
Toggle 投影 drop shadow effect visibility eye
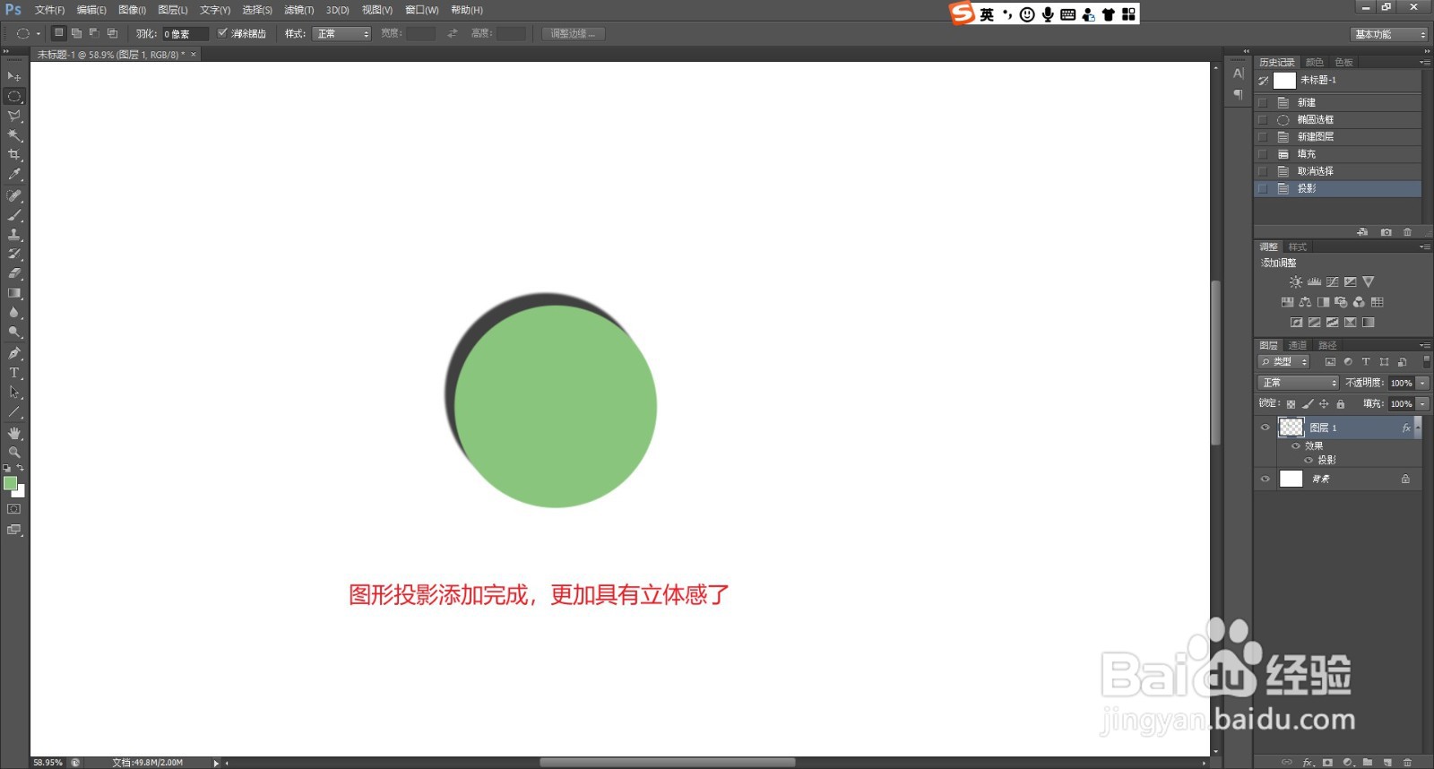click(x=1308, y=460)
